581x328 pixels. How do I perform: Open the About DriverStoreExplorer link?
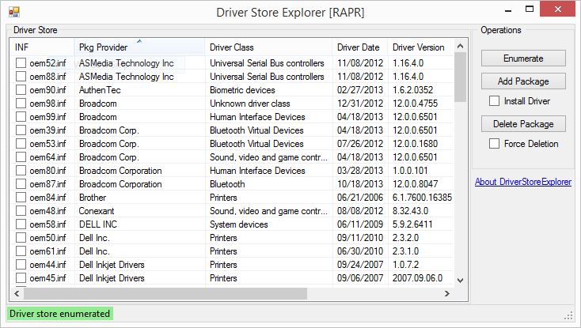pos(523,182)
